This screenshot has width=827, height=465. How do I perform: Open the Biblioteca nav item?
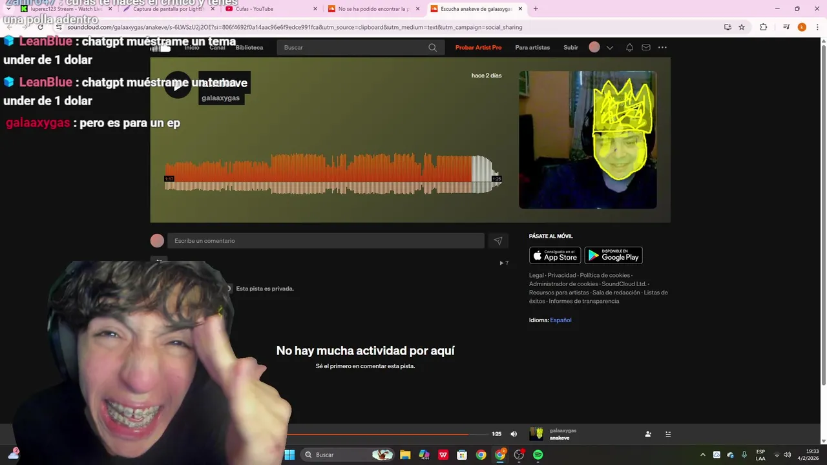tap(249, 47)
